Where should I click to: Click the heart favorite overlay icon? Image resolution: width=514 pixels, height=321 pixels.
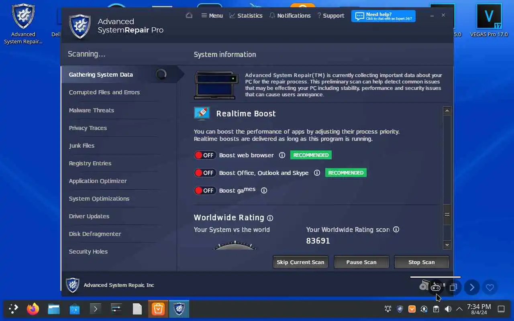[490, 287]
